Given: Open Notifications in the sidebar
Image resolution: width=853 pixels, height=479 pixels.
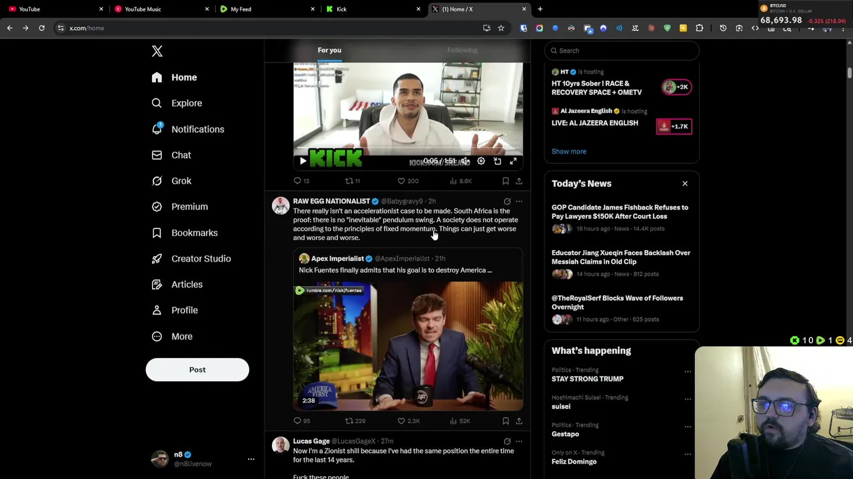Looking at the screenshot, I should coord(187,129).
